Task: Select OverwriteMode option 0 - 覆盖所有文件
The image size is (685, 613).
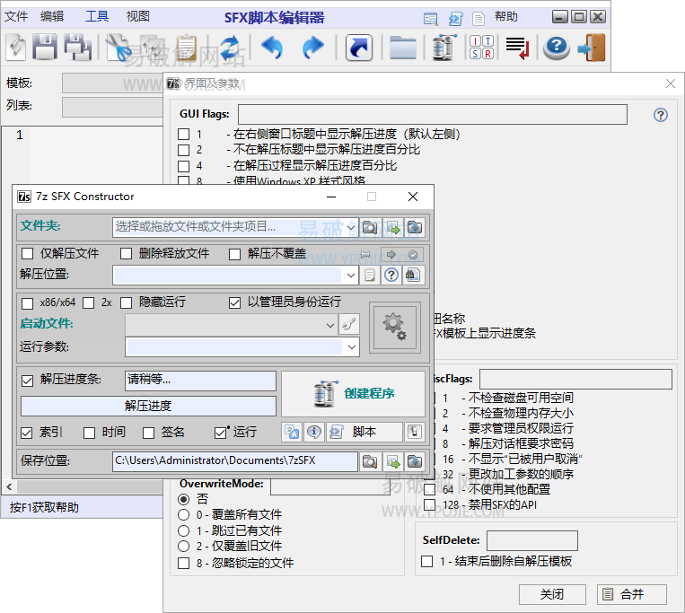Action: (184, 515)
